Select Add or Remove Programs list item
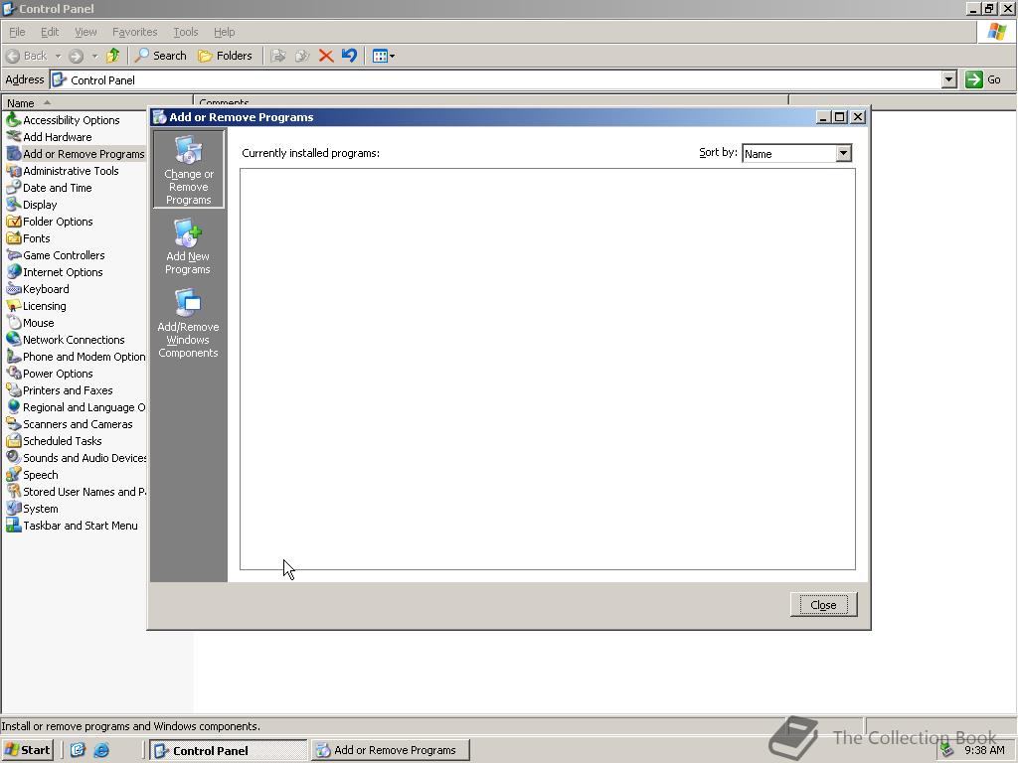Viewport: 1018px width, 763px height. [x=76, y=154]
